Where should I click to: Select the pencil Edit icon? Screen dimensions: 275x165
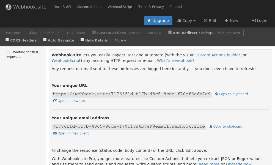point(205,21)
